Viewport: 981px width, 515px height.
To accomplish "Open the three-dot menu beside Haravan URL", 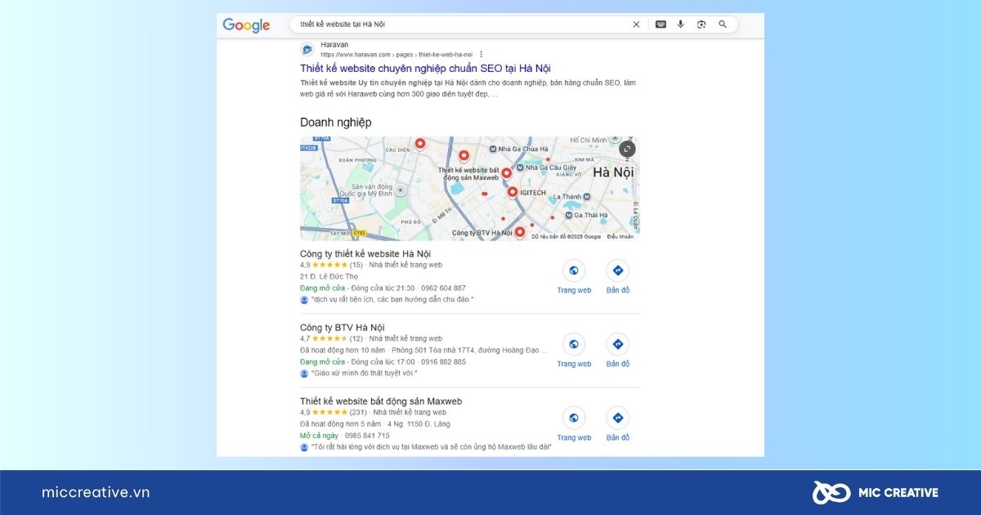I will tap(482, 54).
